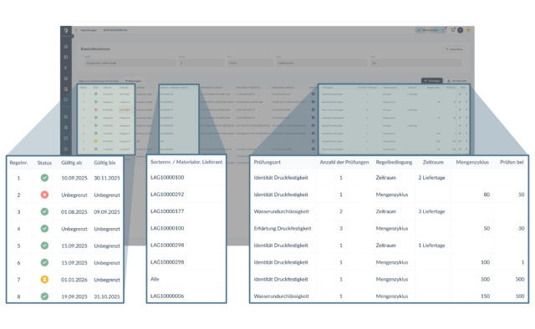Click Gültig ab 'Unbegrenzt' in enlarged rule 2

tap(74, 195)
